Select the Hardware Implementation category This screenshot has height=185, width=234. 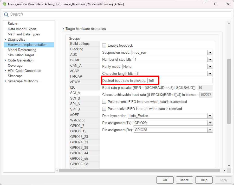coord(29,45)
